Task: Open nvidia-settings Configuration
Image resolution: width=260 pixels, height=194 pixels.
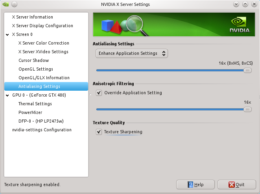Action: pyautogui.click(x=42, y=130)
